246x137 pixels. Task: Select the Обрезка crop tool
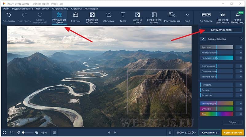[x=109, y=17]
